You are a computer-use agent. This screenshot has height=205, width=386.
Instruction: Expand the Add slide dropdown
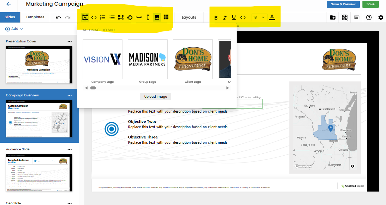pyautogui.click(x=14, y=29)
